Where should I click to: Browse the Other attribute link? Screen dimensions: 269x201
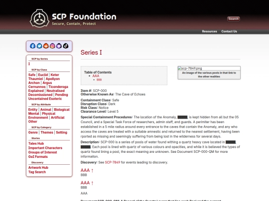32,122
